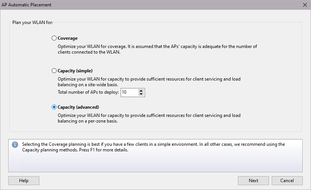The width and height of the screenshot is (311, 190).
Task: Click the Coverage option description text
Action: (157, 49)
